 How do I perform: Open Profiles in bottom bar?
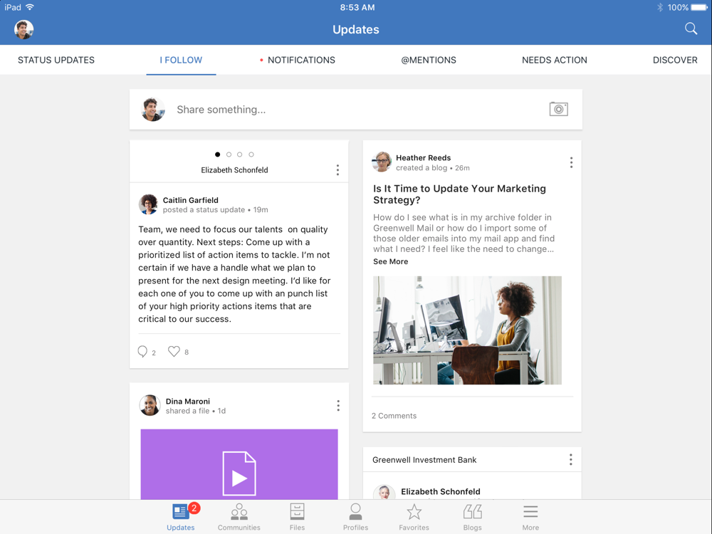point(355,517)
